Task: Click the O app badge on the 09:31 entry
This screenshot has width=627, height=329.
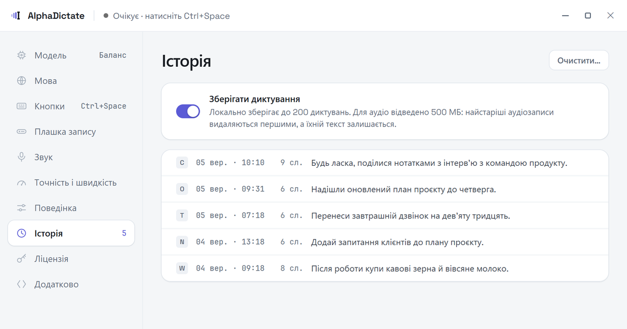Action: 182,189
